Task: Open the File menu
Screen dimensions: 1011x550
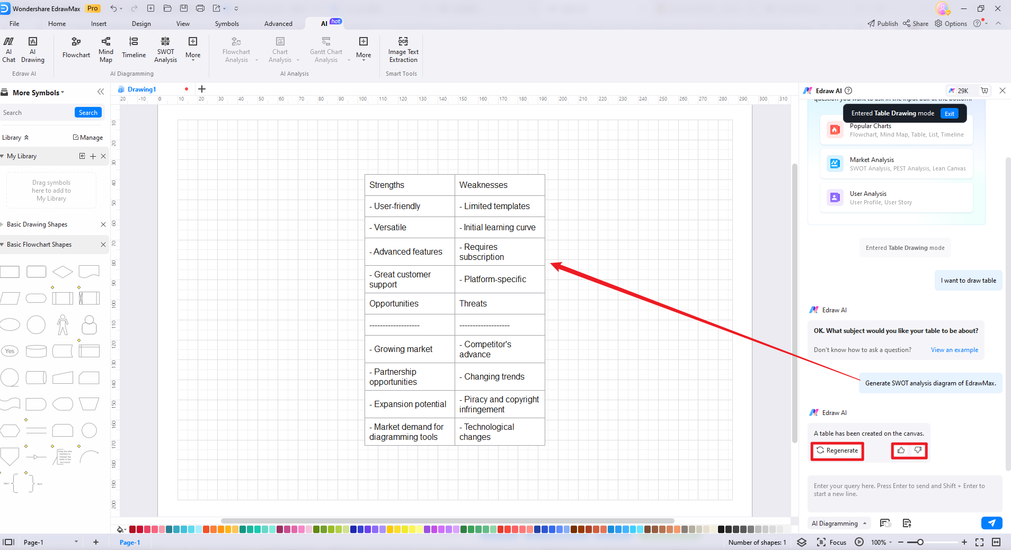Action: tap(14, 24)
